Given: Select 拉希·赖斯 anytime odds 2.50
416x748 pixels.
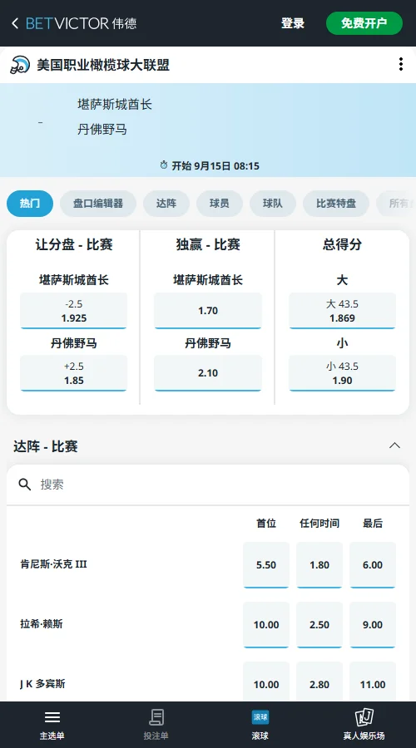Looking at the screenshot, I should (x=319, y=625).
